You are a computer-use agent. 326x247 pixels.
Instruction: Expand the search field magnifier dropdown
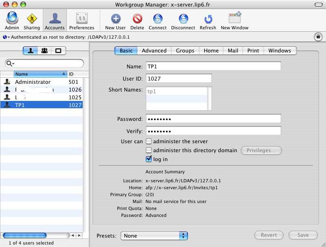pyautogui.click(x=11, y=63)
